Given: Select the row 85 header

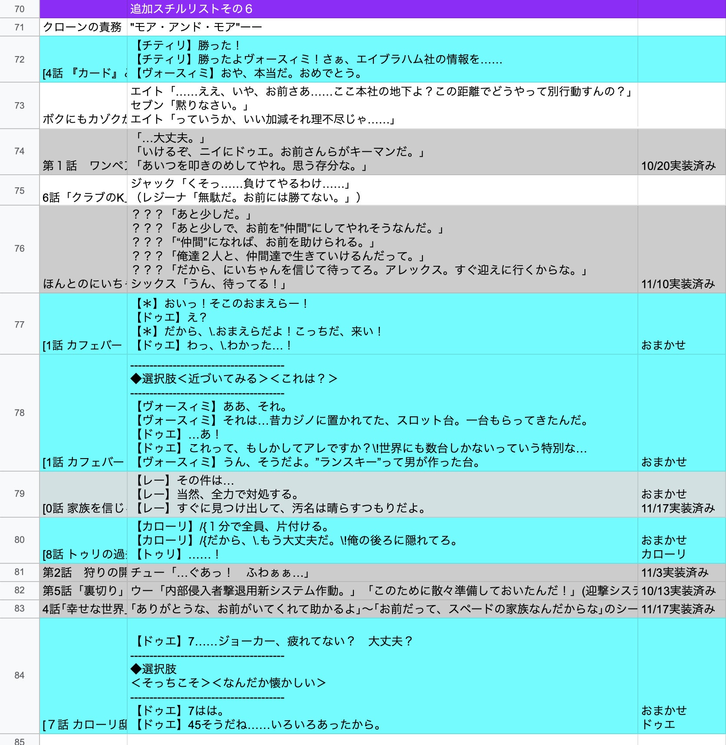Looking at the screenshot, I should (x=20, y=740).
